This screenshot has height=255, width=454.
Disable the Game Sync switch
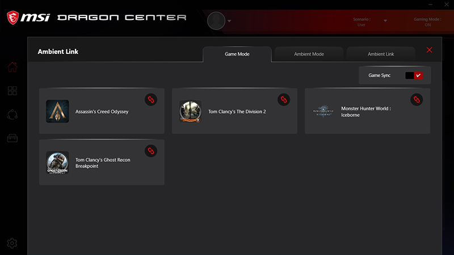414,76
